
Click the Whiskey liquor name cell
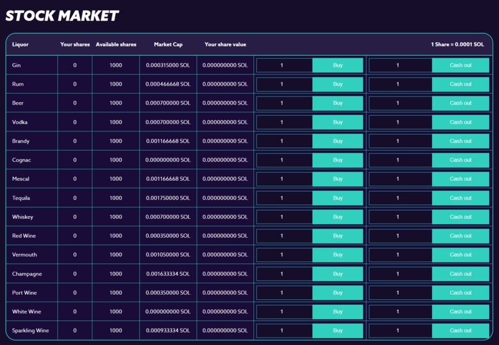pyautogui.click(x=32, y=217)
